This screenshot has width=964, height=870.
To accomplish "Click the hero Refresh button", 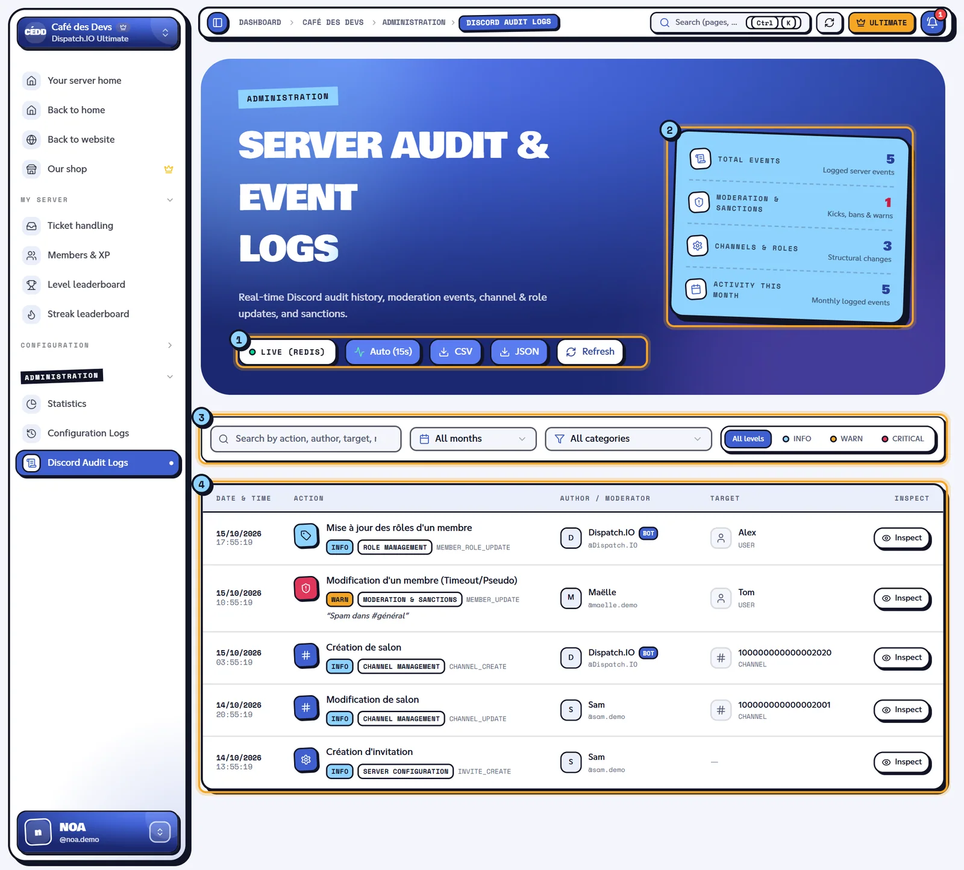I will 590,352.
